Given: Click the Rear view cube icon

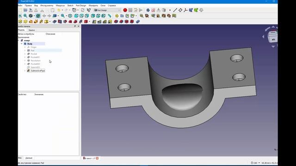Looking at the screenshot, I should [93, 16].
